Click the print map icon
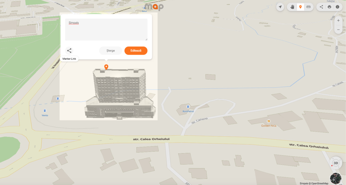 329,7
